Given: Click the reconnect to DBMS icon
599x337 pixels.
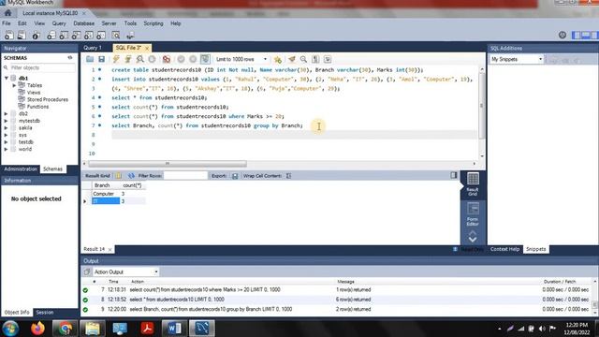Looking at the screenshot, I should (x=130, y=36).
